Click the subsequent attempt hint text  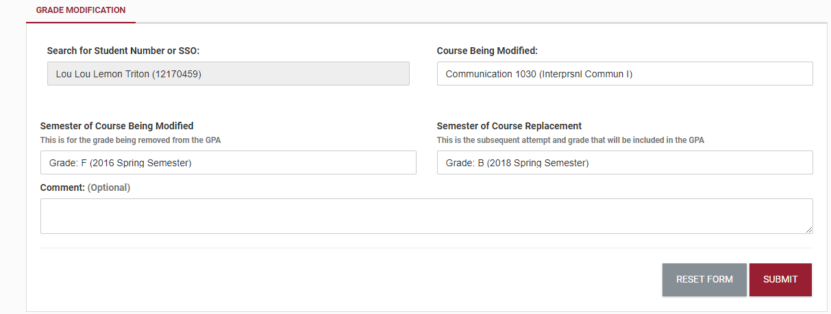pos(570,140)
